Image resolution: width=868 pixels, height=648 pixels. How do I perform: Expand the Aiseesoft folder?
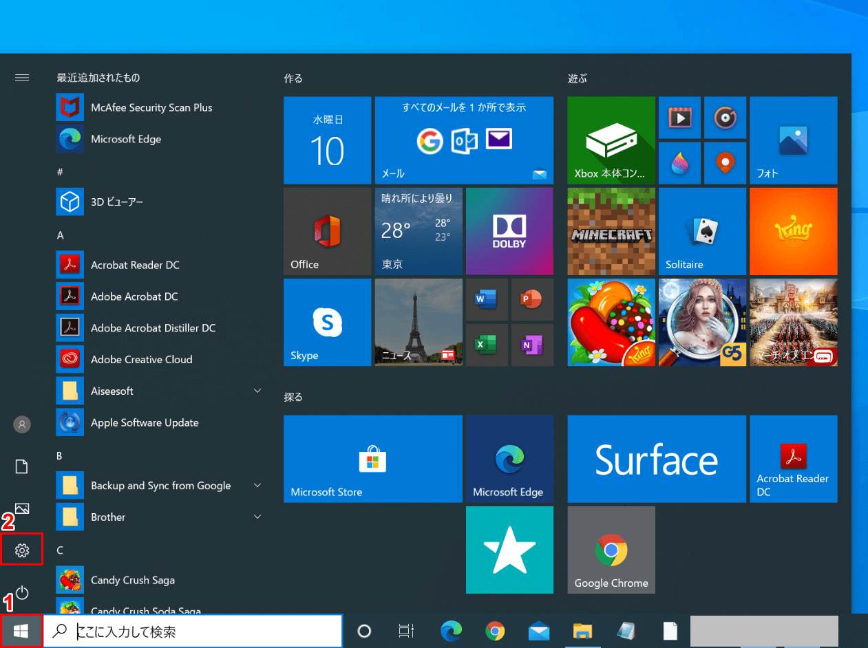(162, 391)
